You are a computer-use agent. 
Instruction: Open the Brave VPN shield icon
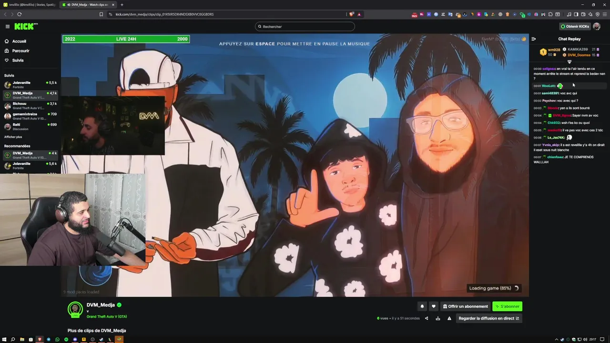coord(598,14)
